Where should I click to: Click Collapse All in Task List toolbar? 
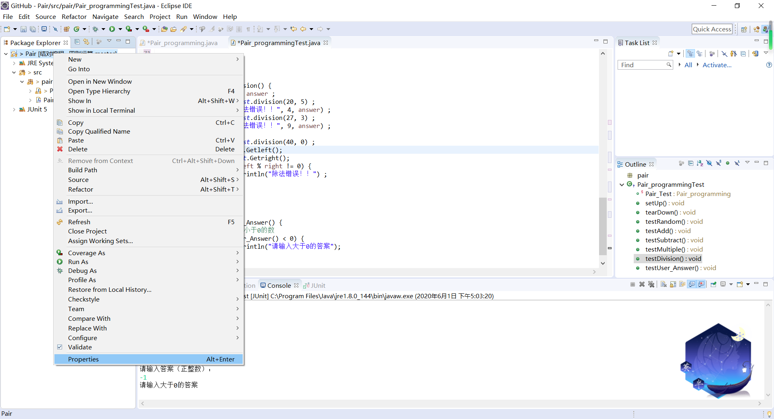point(743,54)
